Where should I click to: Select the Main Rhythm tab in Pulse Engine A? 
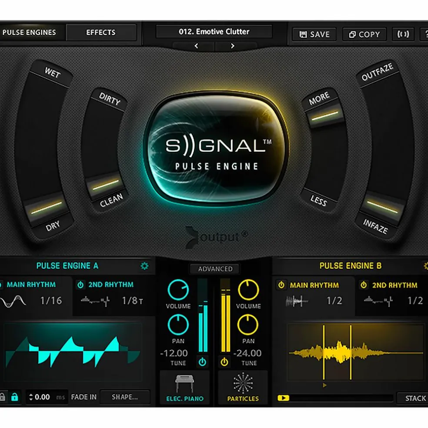(31, 284)
